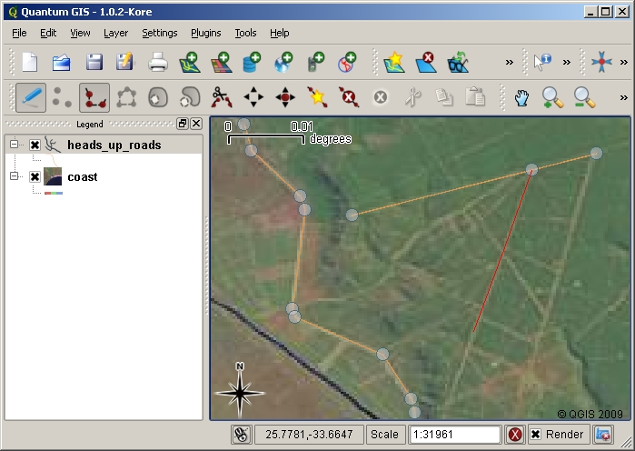Image resolution: width=635 pixels, height=451 pixels.
Task: Click the Save Project icon
Action: (94, 63)
